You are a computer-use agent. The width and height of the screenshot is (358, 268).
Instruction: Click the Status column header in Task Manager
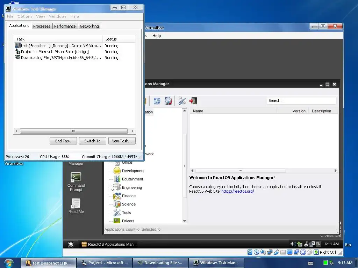(119, 39)
